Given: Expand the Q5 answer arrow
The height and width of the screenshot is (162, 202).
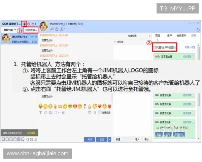Looking at the screenshot, I should click(193, 122).
